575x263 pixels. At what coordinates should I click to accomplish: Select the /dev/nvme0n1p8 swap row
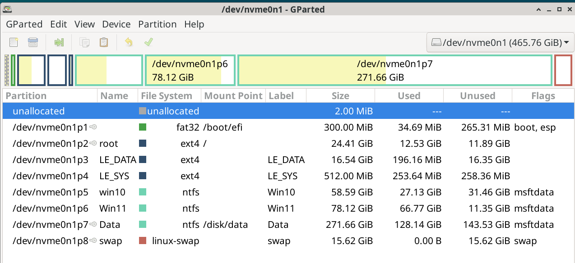pyautogui.click(x=288, y=241)
